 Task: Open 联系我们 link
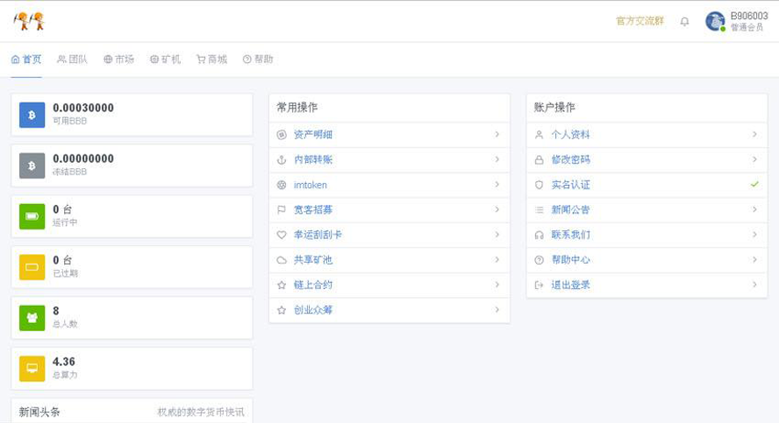[570, 235]
